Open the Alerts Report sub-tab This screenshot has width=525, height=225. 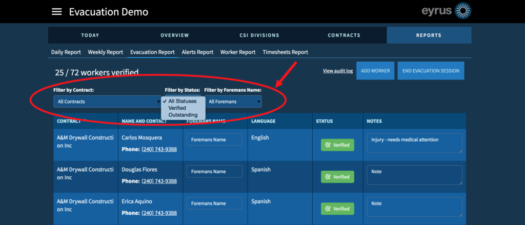click(x=197, y=52)
